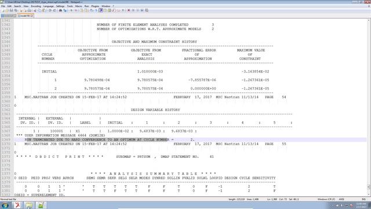Toggle synchronize vertical scrolling icon
The image size is (371, 209).
81,10
